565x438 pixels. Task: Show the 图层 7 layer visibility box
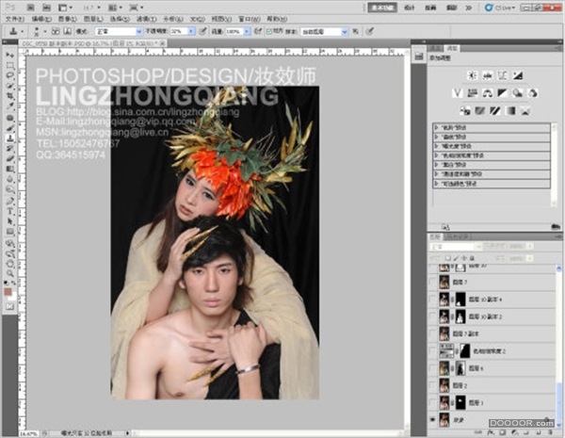coord(432,282)
